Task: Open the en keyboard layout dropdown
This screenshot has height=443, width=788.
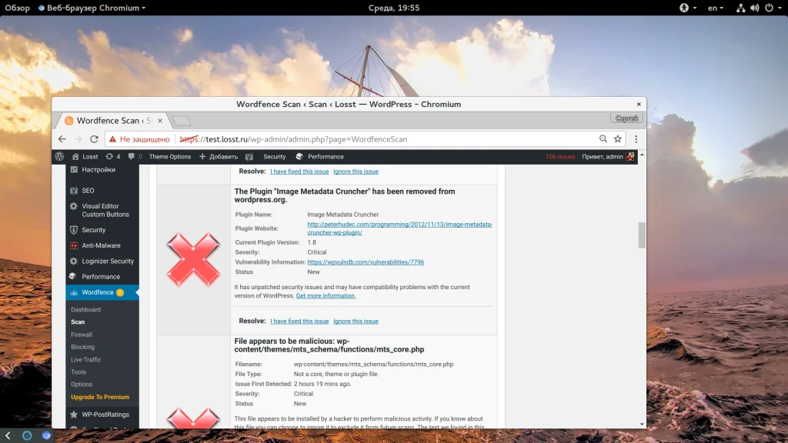Action: pyautogui.click(x=716, y=8)
